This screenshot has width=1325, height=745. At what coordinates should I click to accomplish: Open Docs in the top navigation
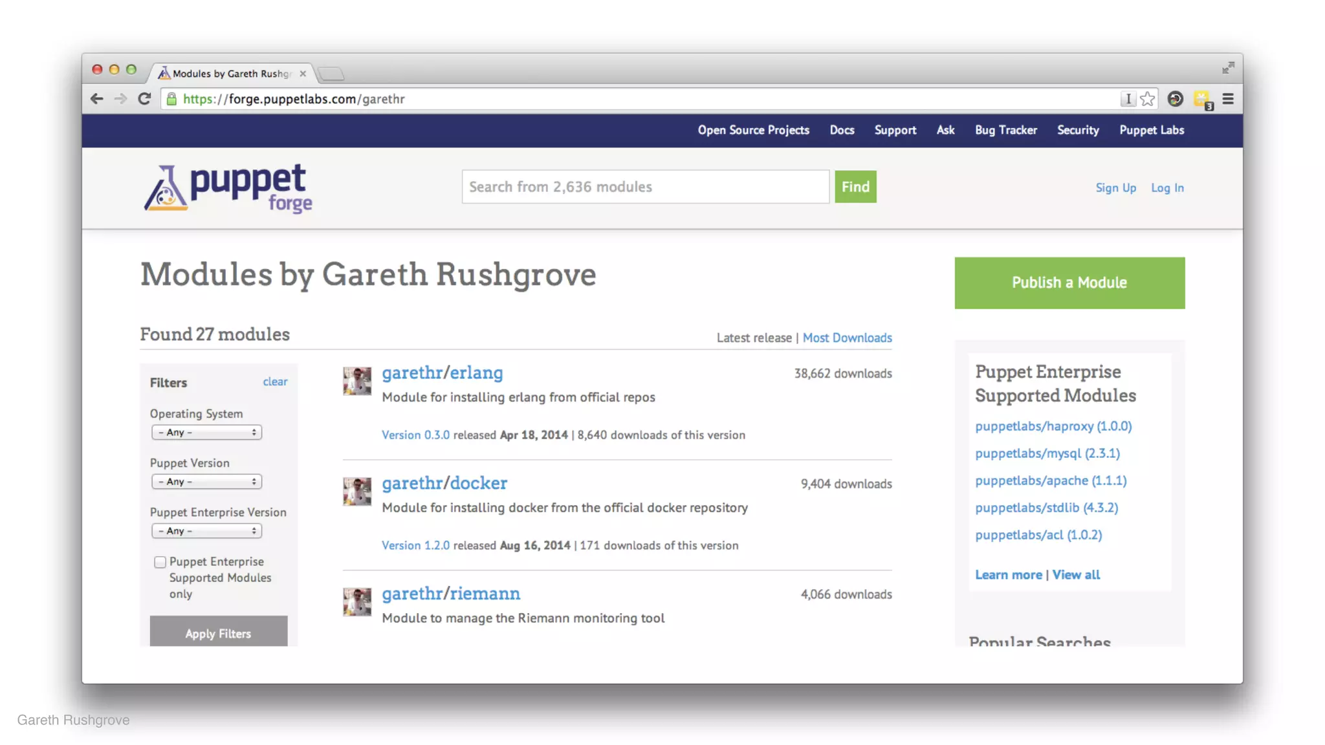click(842, 130)
